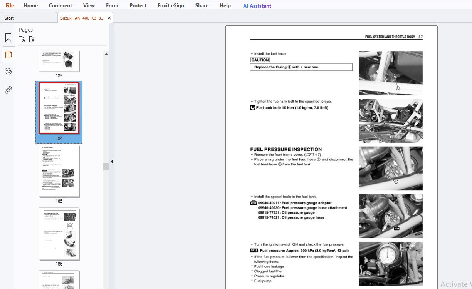Click the page header 'FUEL SYSTEM AND THROTTLE BODY 5-7'
Image resolution: width=472 pixels, height=289 pixels.
(x=394, y=37)
